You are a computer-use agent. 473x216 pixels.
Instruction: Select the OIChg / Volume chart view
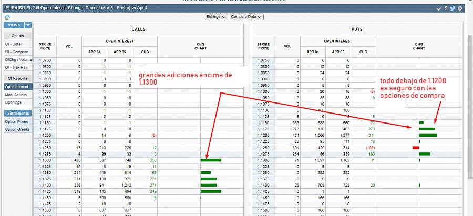18,59
